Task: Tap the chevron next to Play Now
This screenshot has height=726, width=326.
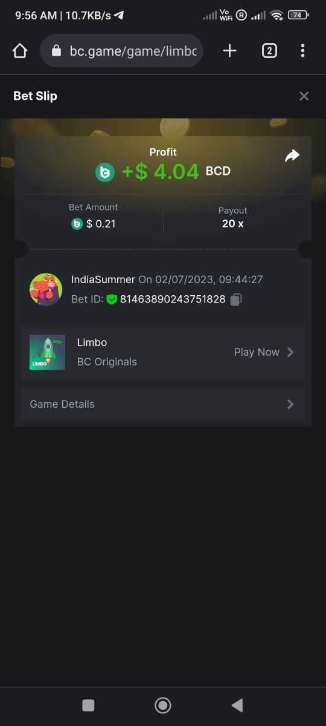Action: [290, 352]
